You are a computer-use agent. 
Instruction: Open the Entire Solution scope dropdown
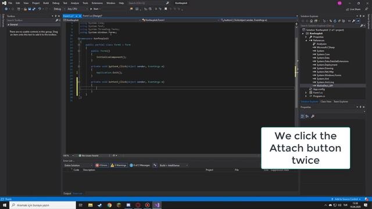coord(78,165)
